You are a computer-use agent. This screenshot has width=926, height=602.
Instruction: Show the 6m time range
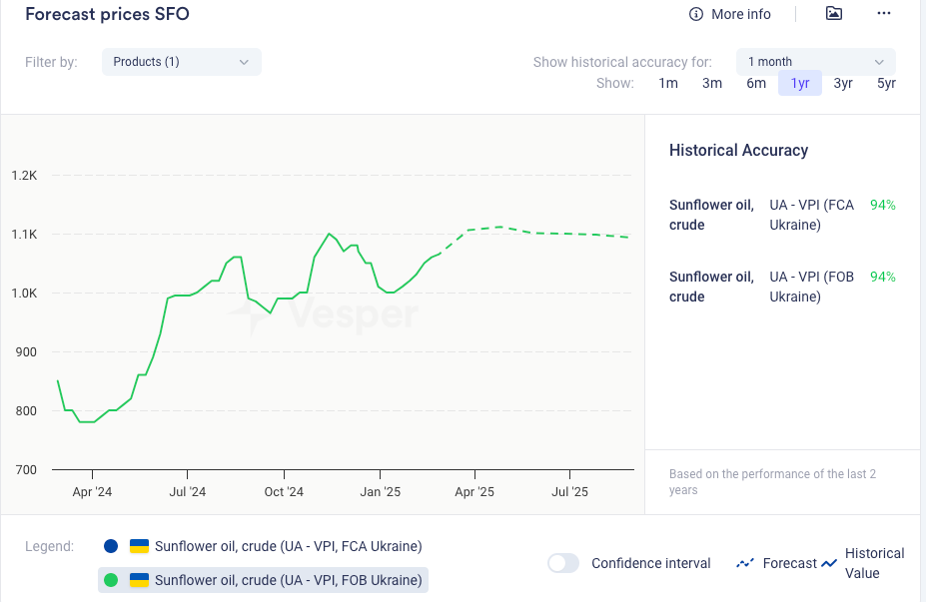[756, 83]
